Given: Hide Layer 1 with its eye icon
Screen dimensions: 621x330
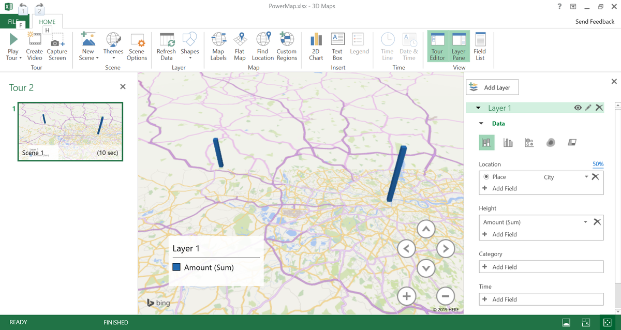Looking at the screenshot, I should point(578,108).
